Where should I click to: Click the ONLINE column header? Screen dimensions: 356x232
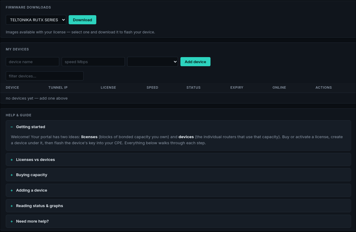point(279,87)
